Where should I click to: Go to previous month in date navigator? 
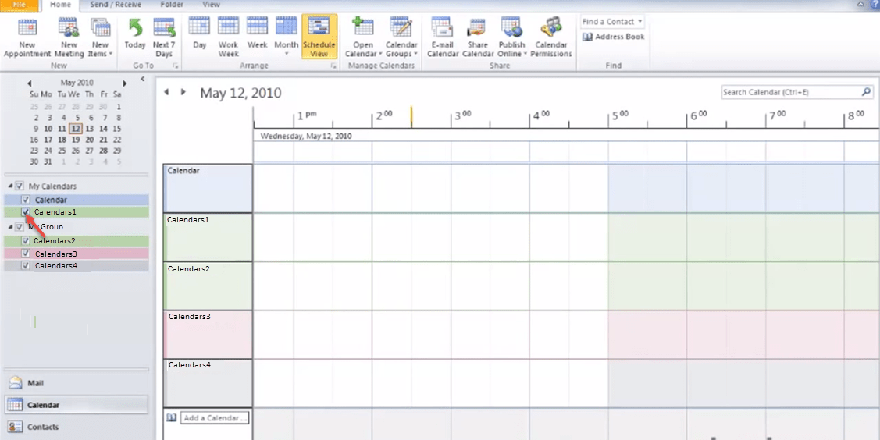(29, 83)
